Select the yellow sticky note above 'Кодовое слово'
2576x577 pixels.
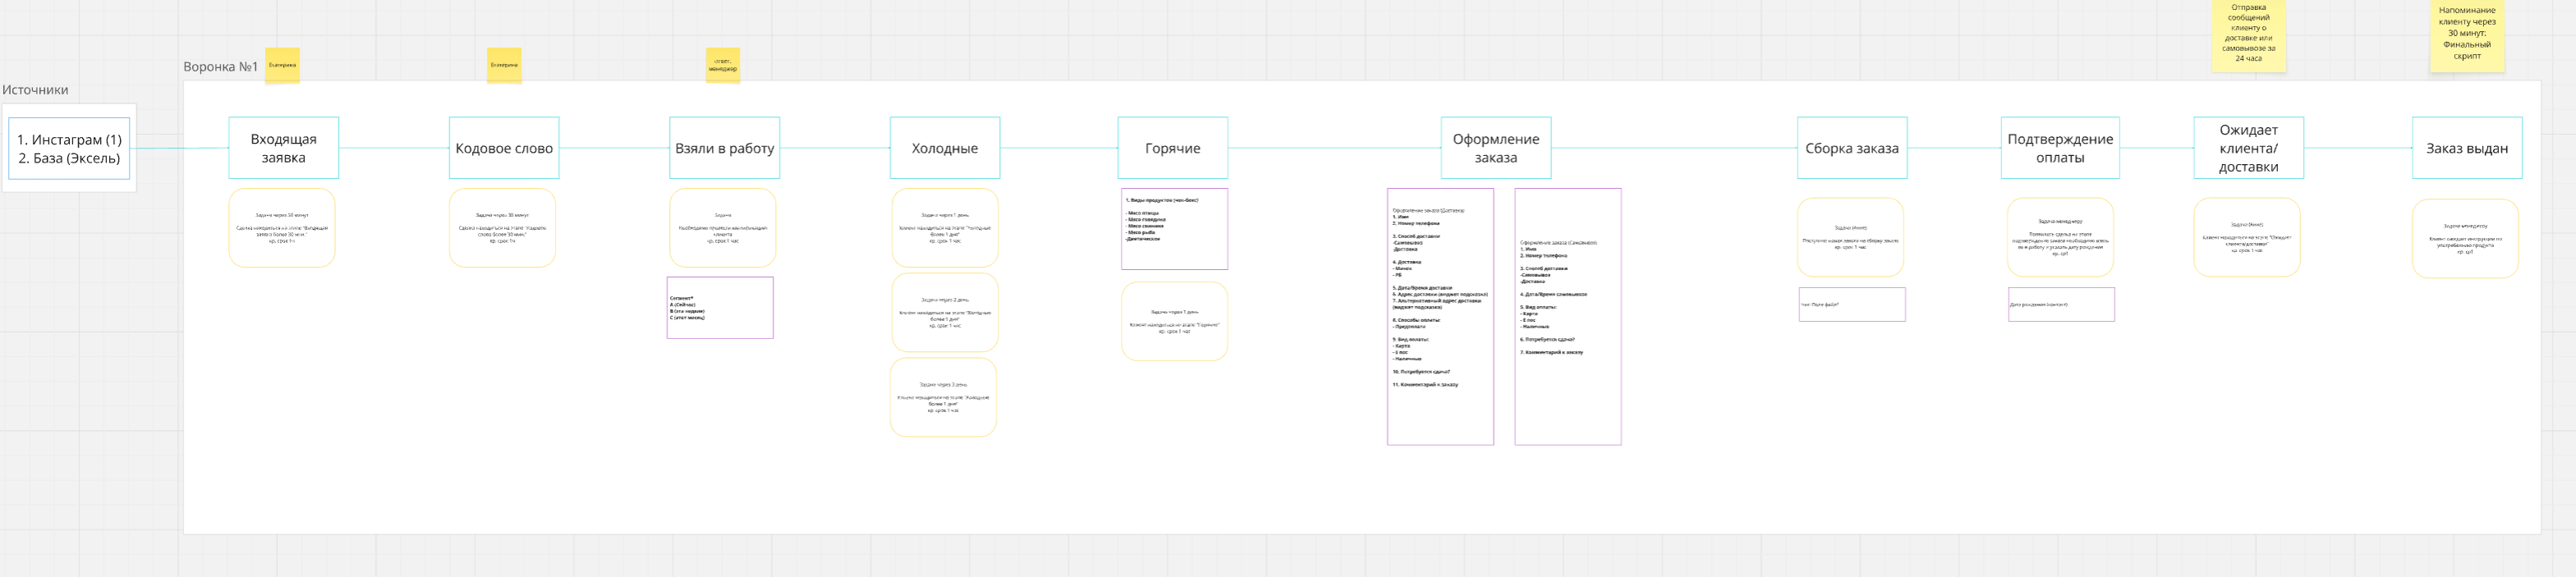click(x=504, y=65)
